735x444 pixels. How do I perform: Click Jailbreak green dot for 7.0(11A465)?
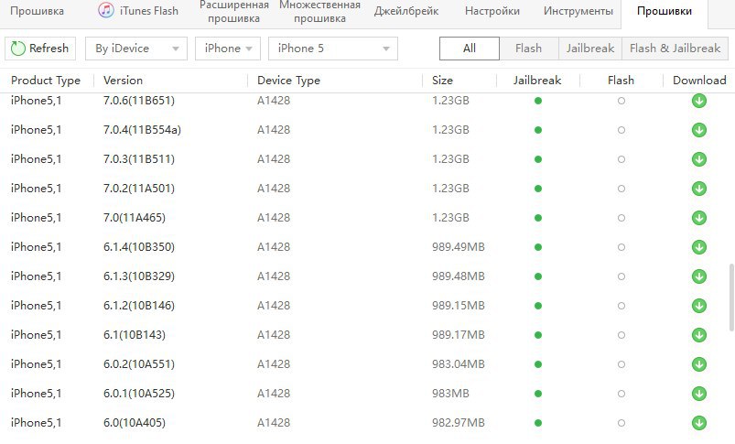click(x=538, y=218)
